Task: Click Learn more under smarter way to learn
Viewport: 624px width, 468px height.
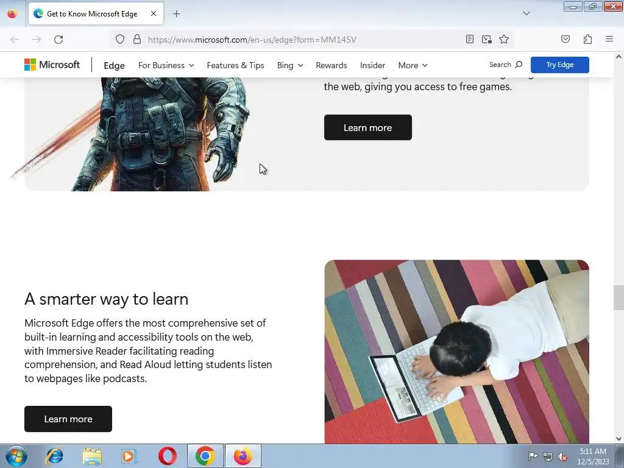Action: [x=68, y=419]
